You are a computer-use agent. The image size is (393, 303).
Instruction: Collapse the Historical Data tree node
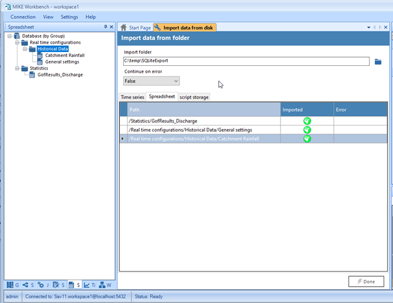(25, 49)
